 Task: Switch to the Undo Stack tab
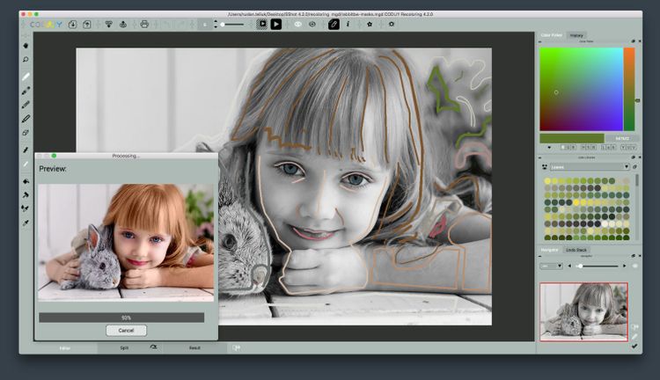pos(576,250)
